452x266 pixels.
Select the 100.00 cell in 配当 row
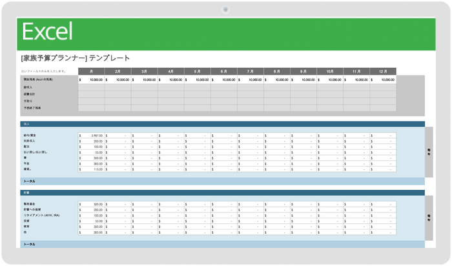(x=92, y=147)
